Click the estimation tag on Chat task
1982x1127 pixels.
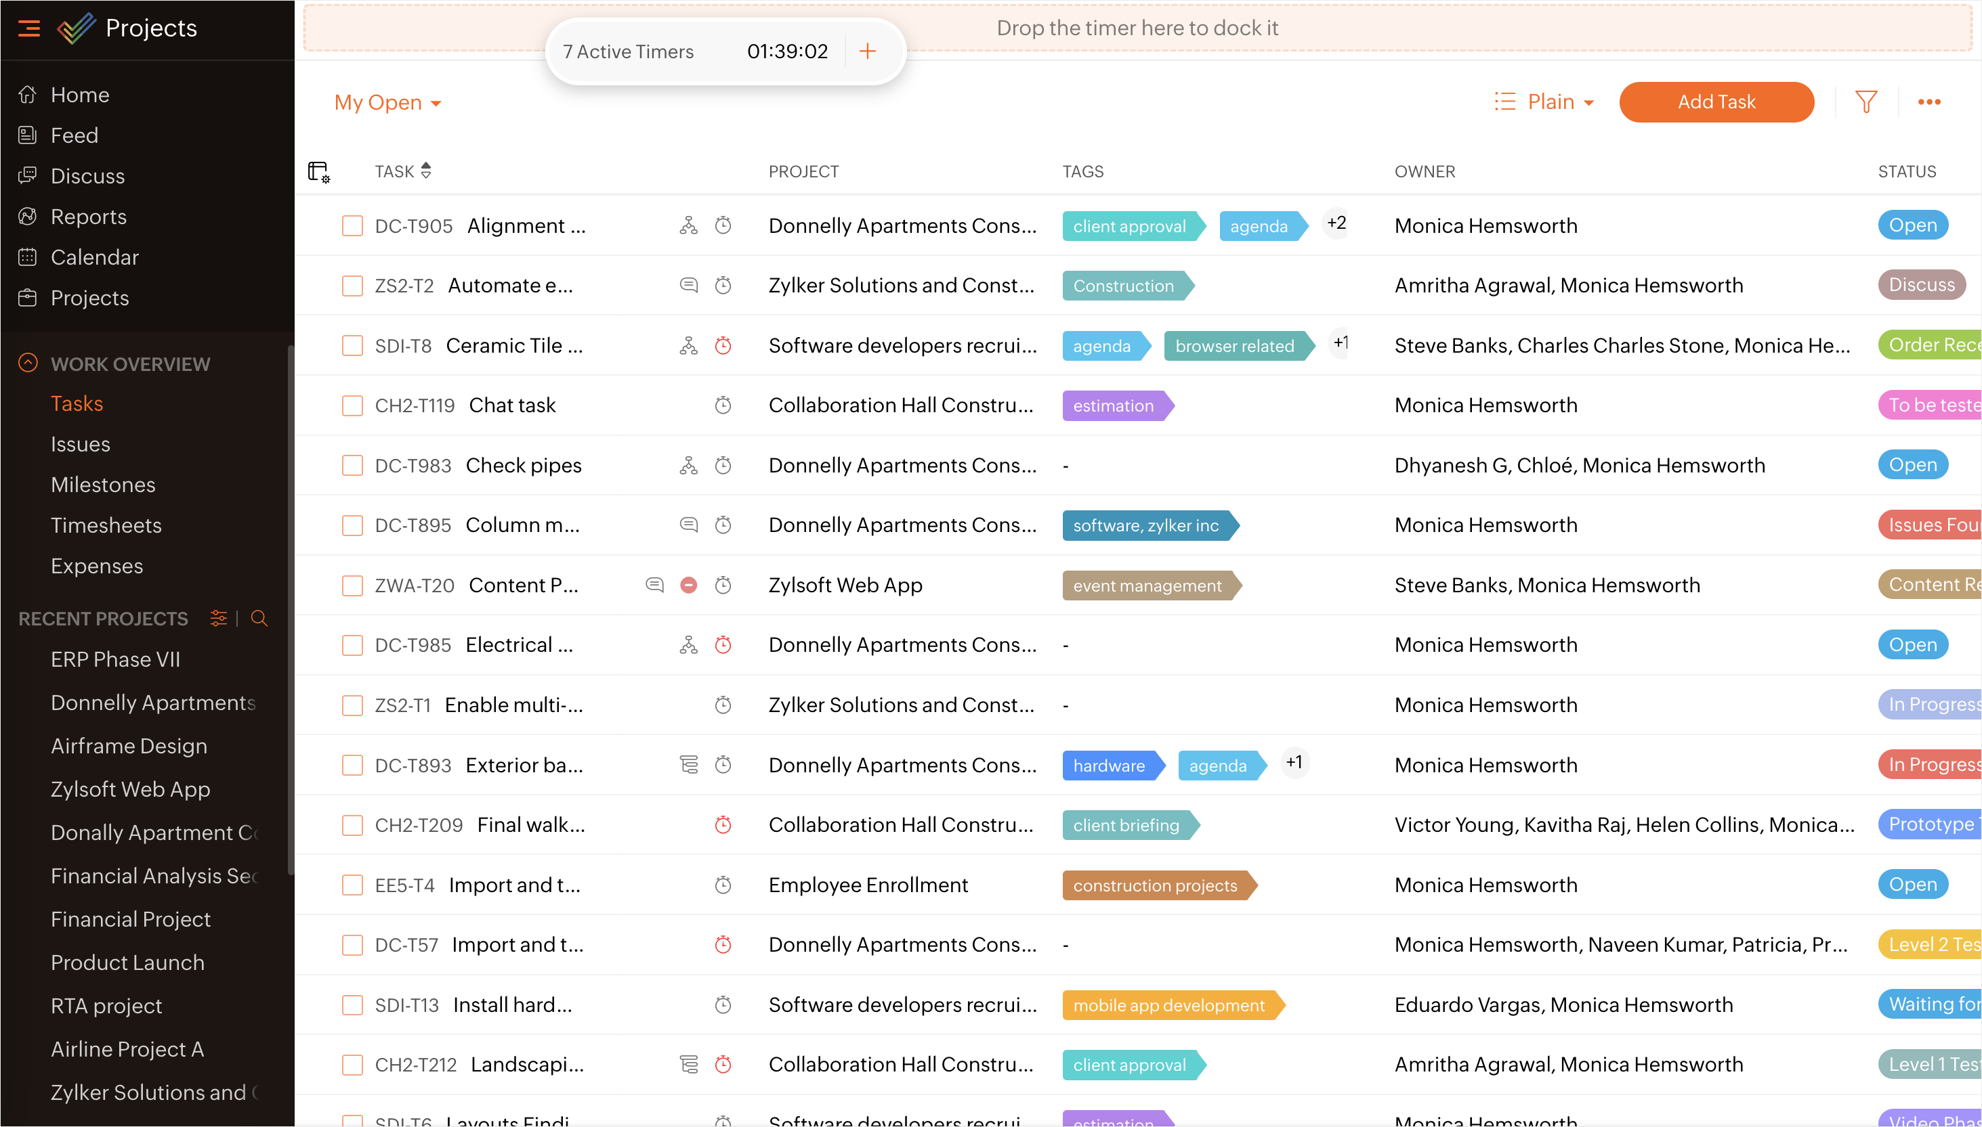1114,405
